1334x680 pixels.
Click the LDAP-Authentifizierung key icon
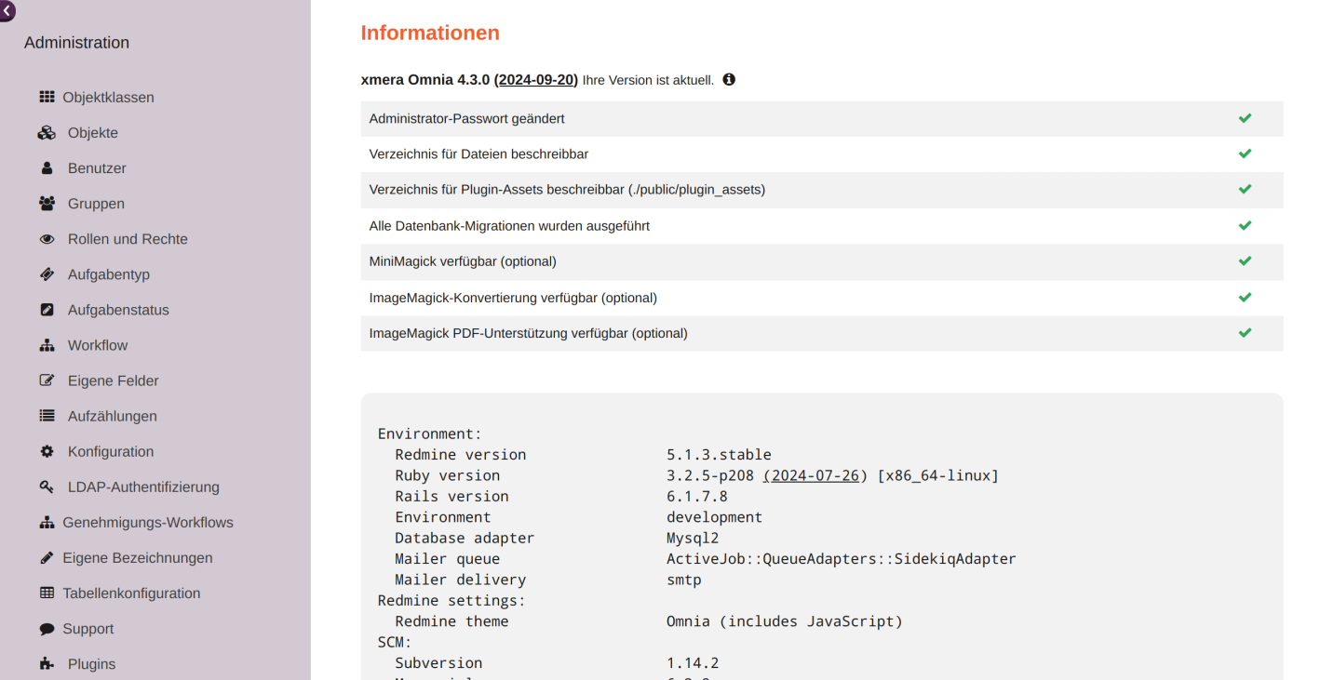pyautogui.click(x=47, y=487)
